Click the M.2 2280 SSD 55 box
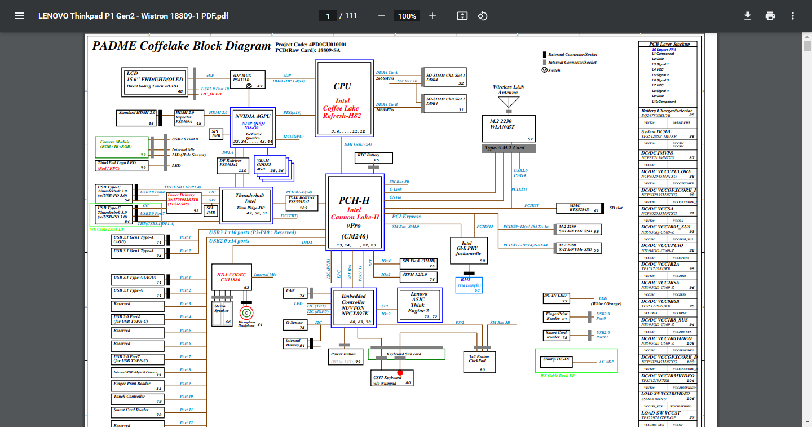 pos(579,229)
